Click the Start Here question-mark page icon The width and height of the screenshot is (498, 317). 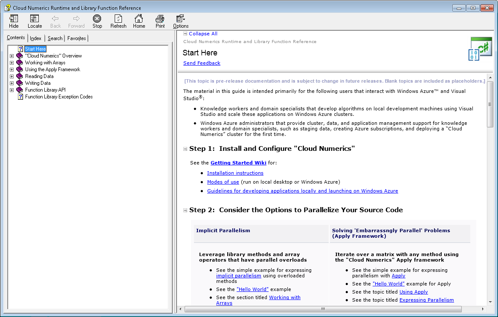click(x=20, y=49)
